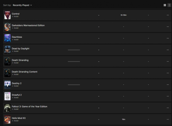Open Death Stranding thumbnail
172x126 pixels.
point(8,61)
